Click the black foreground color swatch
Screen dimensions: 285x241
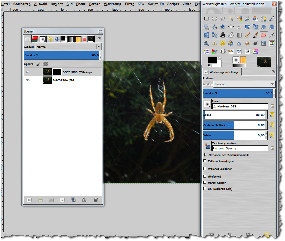pos(212,60)
